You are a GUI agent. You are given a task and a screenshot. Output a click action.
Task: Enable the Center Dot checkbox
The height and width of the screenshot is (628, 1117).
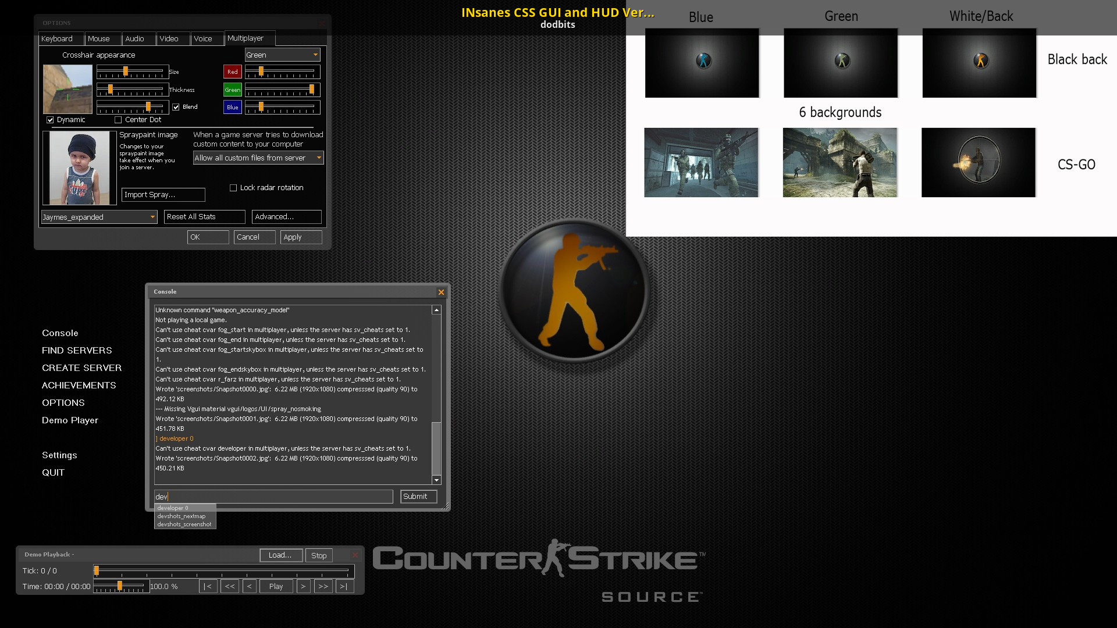coord(119,119)
